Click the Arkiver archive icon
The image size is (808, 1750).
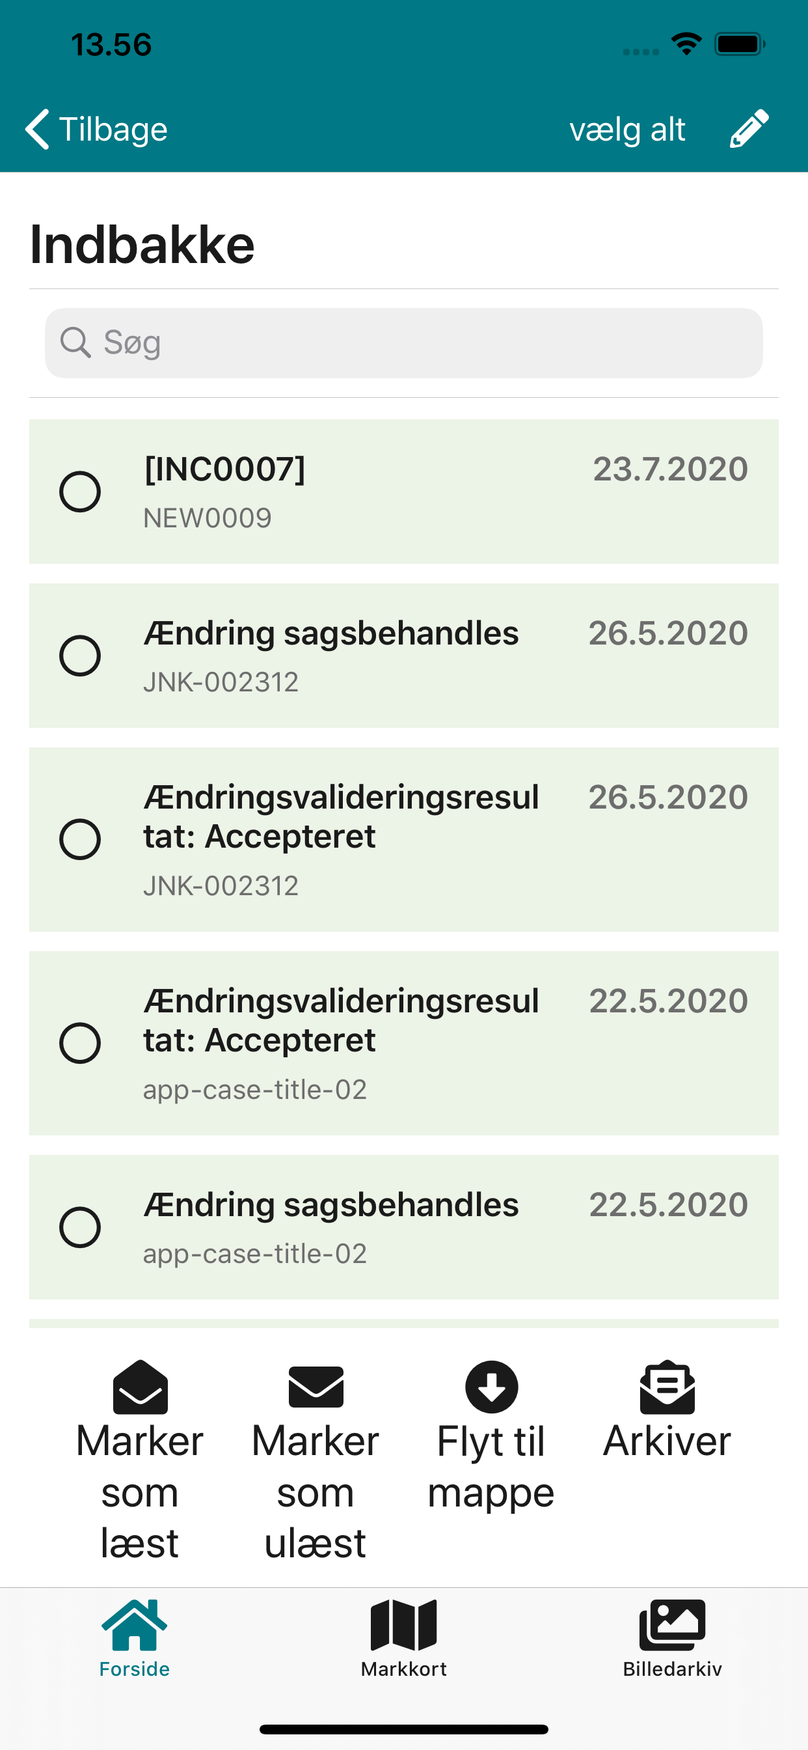667,1387
